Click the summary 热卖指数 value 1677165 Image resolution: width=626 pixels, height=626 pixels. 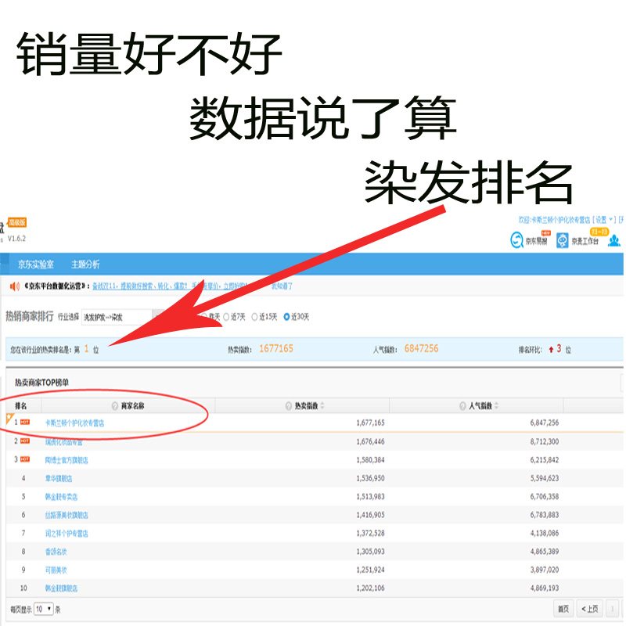click(x=276, y=348)
